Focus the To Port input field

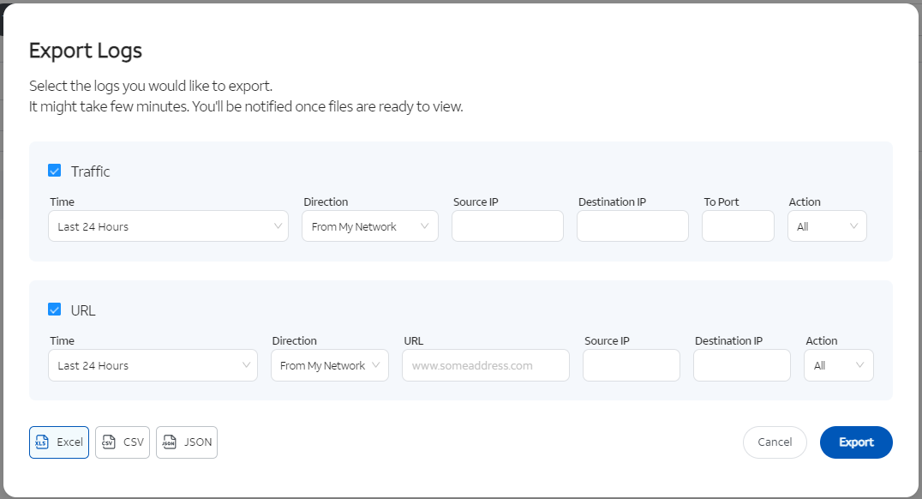[738, 225]
